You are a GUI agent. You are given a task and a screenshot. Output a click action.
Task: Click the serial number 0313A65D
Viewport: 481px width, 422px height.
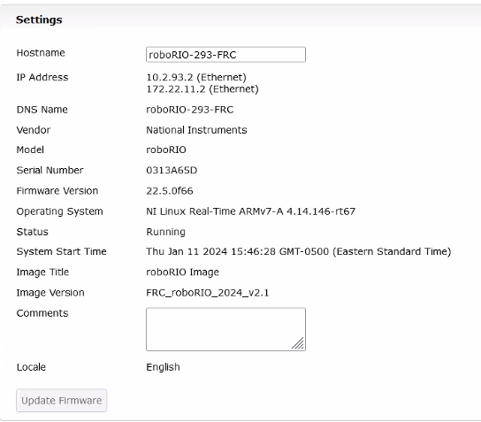[172, 171]
